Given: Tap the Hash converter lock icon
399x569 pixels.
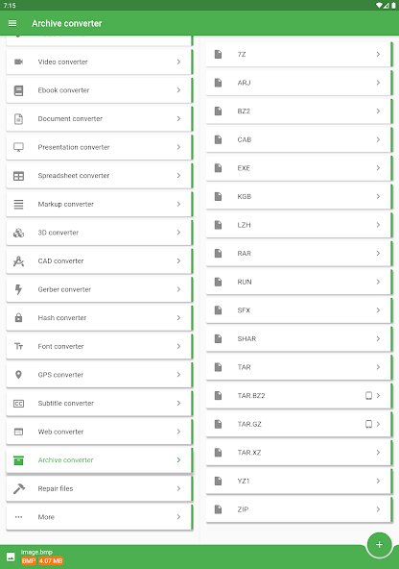Looking at the screenshot, I should 18,318.
